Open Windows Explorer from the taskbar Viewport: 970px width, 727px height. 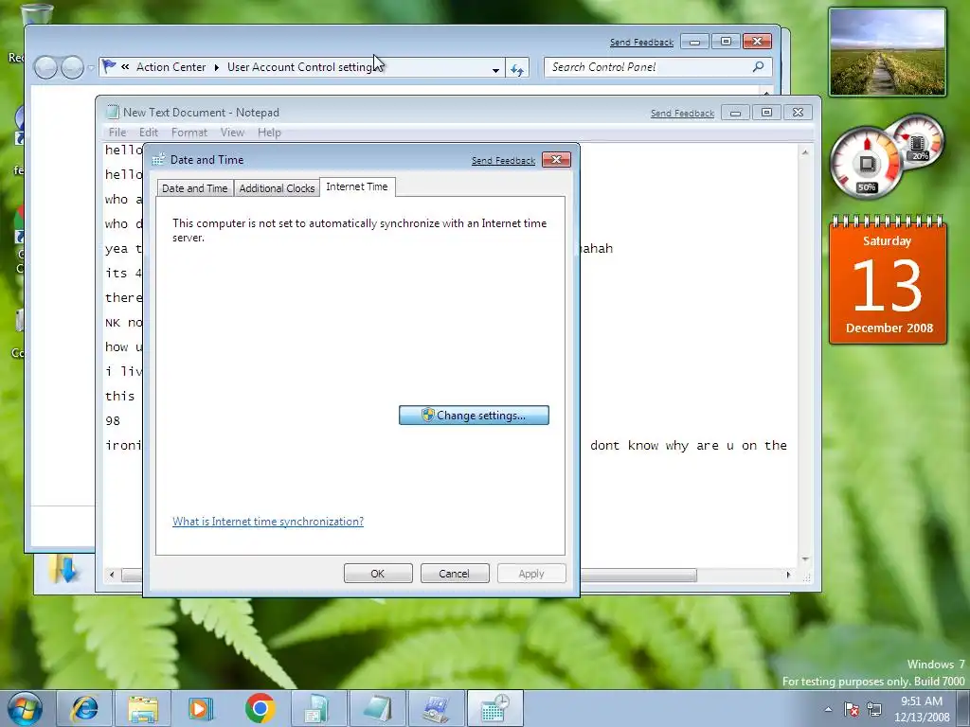pyautogui.click(x=143, y=708)
